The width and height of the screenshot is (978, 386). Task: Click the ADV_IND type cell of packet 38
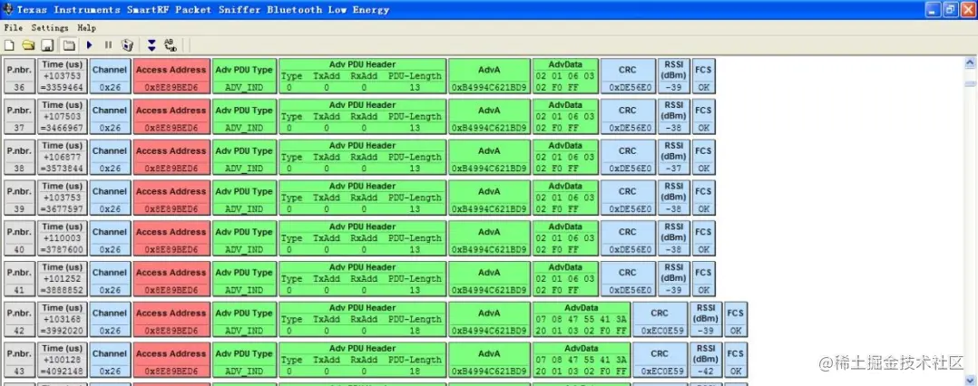[x=244, y=157]
